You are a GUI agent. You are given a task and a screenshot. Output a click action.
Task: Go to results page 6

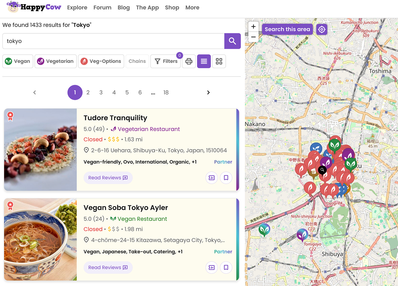click(140, 92)
